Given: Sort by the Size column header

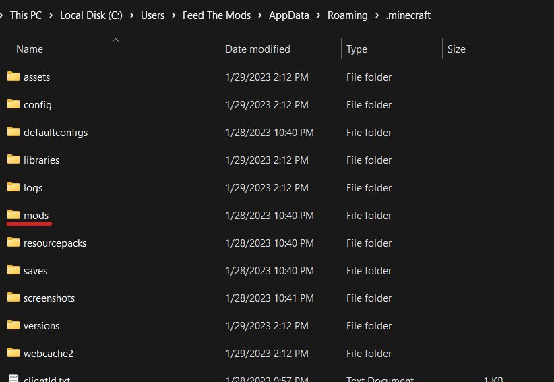Looking at the screenshot, I should (456, 49).
